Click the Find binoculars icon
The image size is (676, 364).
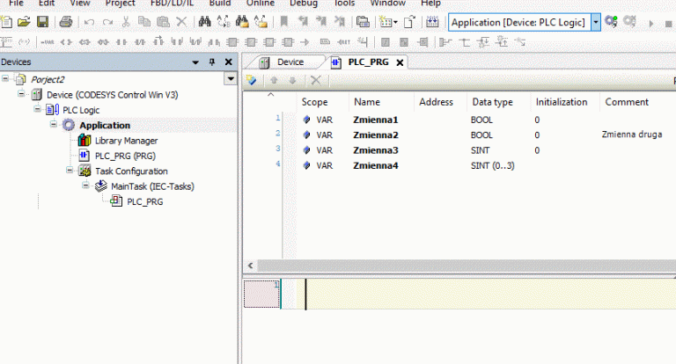click(205, 21)
